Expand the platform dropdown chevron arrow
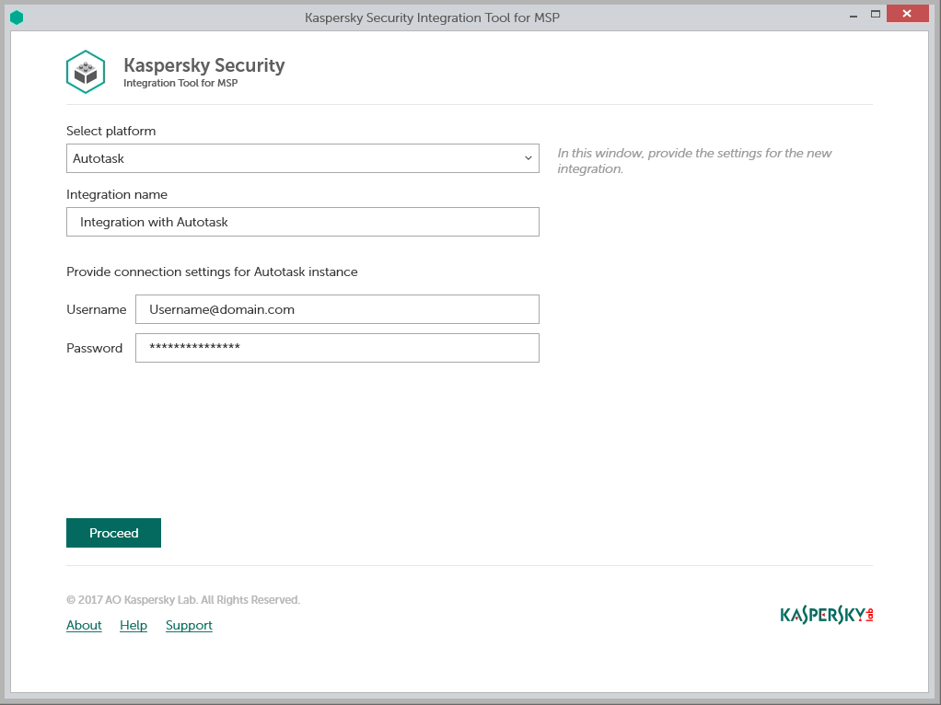Image resolution: width=941 pixels, height=705 pixels. point(529,158)
